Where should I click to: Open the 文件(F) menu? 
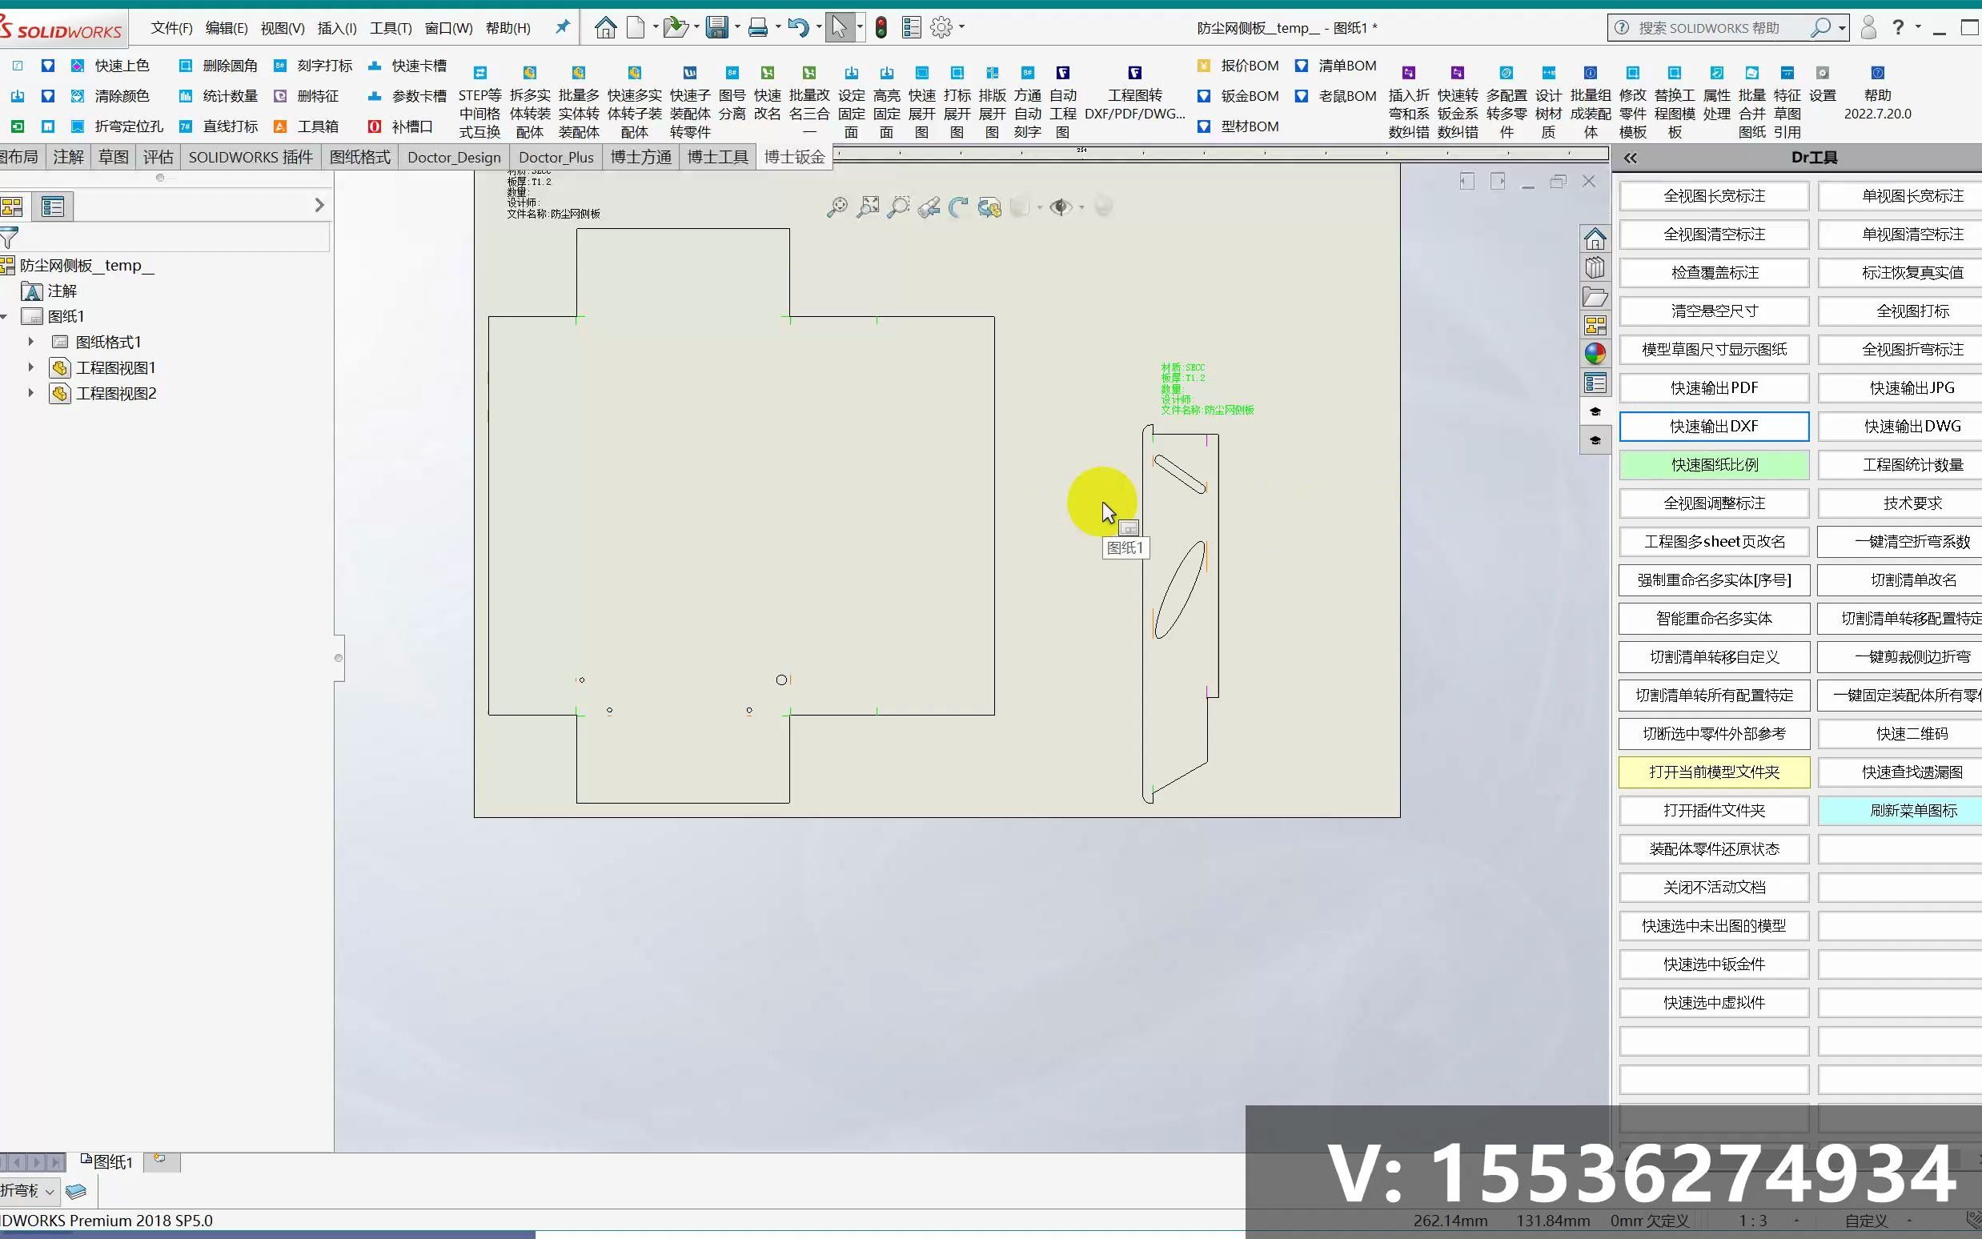click(x=171, y=28)
